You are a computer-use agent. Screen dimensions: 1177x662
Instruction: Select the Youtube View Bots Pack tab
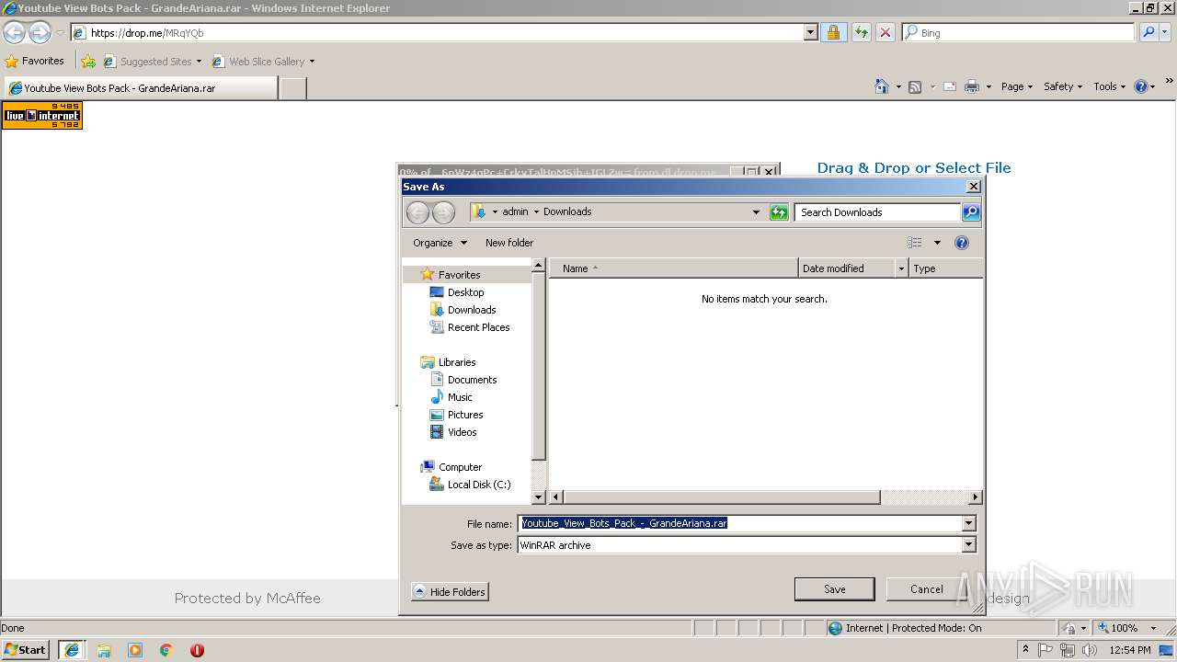coord(140,88)
